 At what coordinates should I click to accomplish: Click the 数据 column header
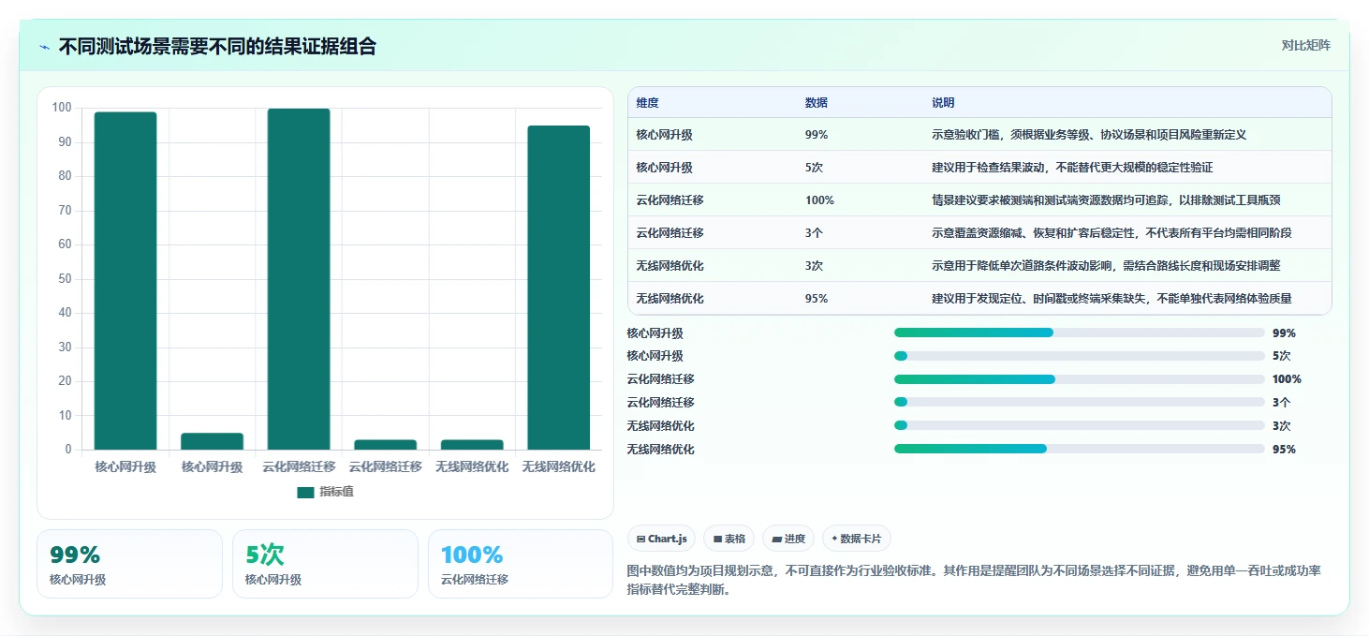click(816, 103)
